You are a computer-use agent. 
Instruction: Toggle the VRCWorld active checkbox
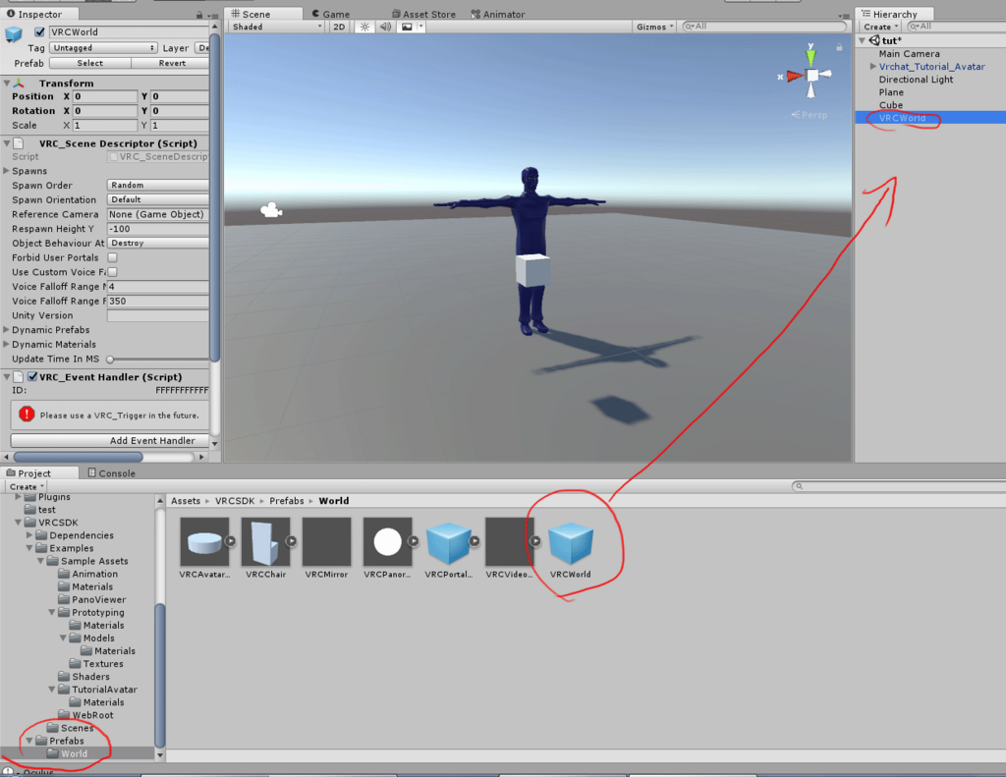pos(39,32)
